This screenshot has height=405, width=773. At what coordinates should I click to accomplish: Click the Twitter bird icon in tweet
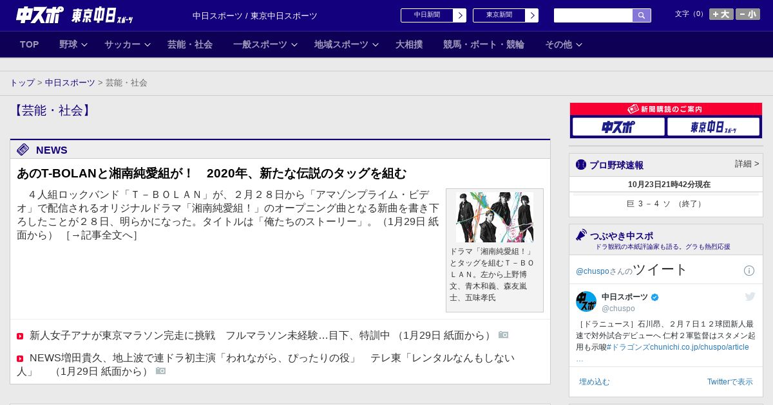coord(750,296)
